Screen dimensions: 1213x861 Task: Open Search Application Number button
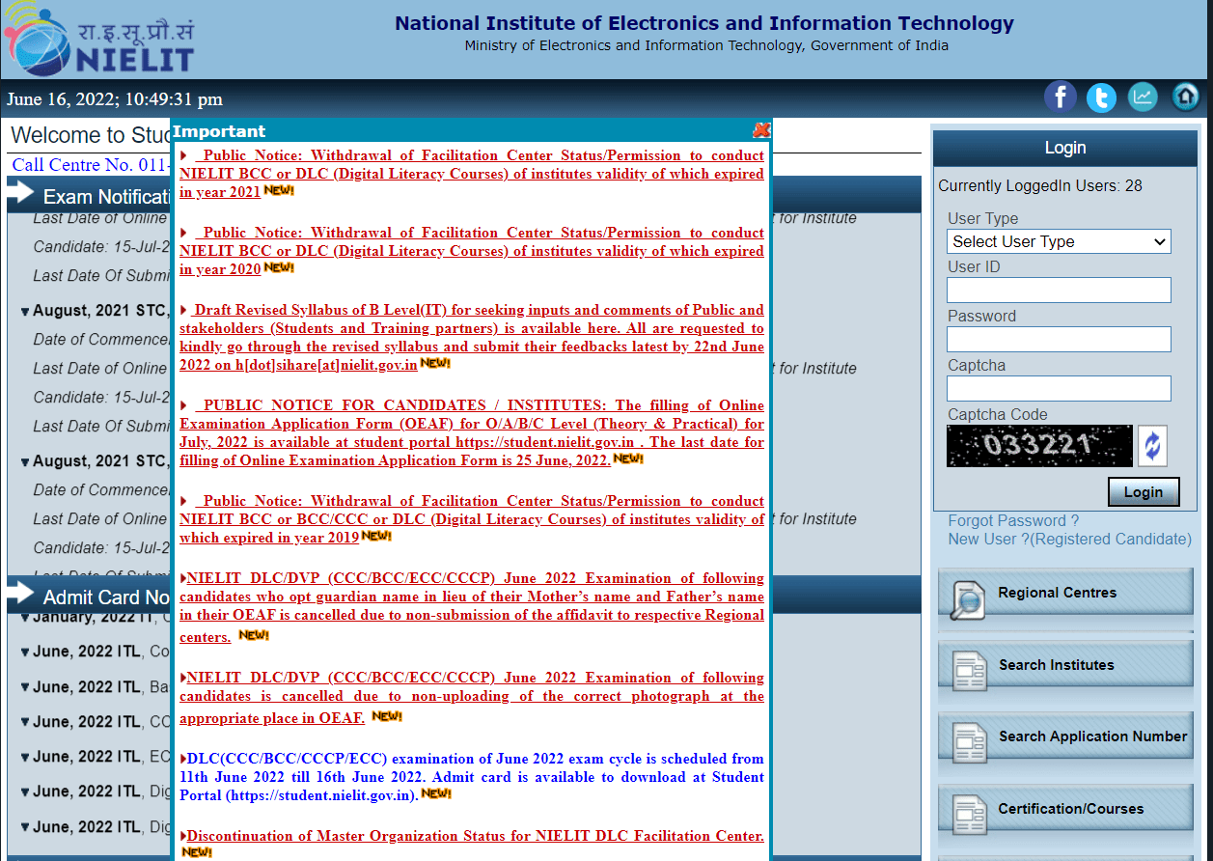click(x=1065, y=736)
